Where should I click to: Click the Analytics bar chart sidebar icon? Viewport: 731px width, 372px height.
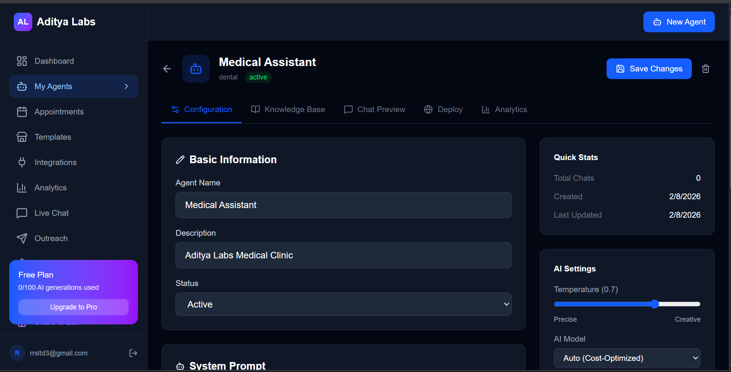click(x=22, y=188)
